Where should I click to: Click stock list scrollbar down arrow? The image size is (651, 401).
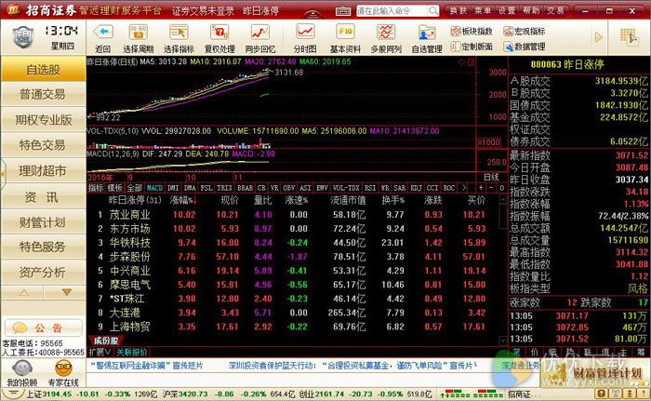[502, 341]
